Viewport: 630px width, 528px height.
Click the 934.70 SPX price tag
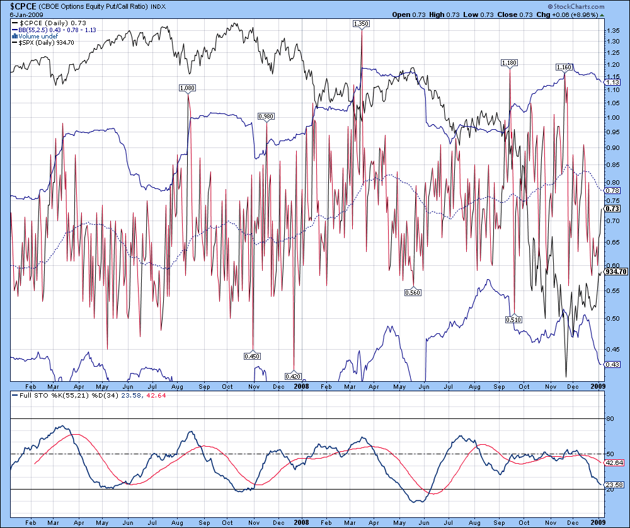tap(616, 272)
